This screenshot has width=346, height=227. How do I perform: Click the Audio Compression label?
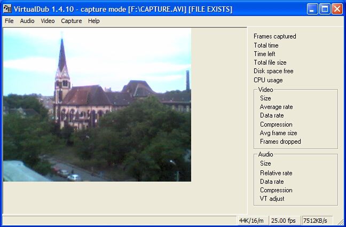pyautogui.click(x=276, y=190)
